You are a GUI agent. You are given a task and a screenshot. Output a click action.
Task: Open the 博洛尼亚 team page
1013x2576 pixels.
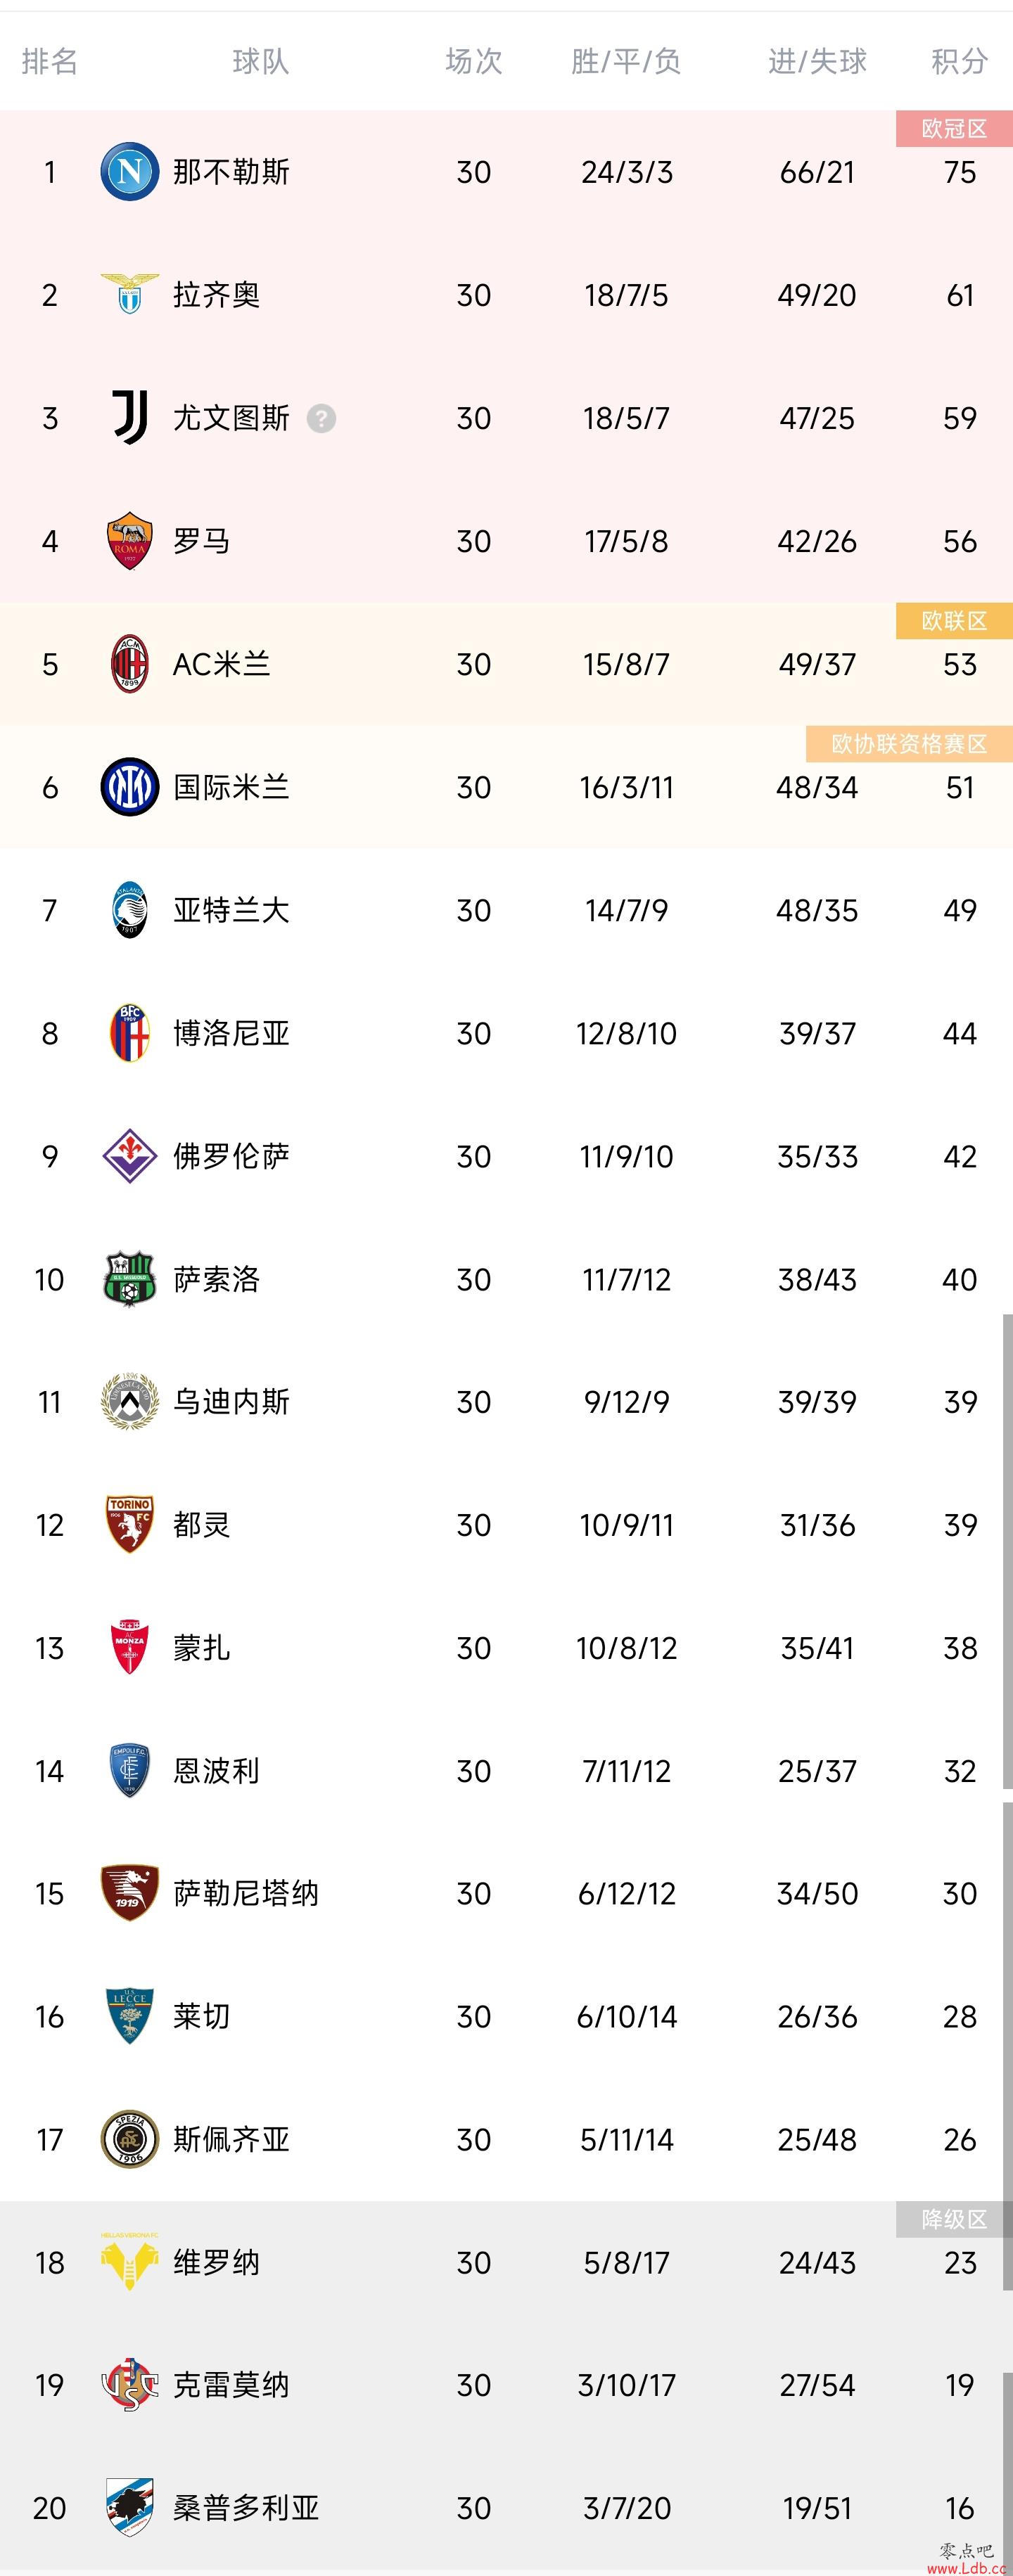click(231, 1033)
